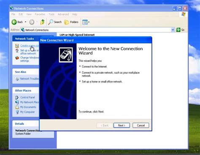Click the Search magnifier toolbar icon
Image resolution: width=200 pixels, height=155 pixels.
(x=51, y=22)
